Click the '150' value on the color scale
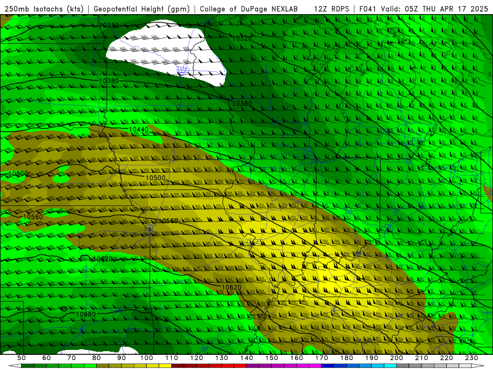This screenshot has height=369, width=493. click(x=271, y=358)
